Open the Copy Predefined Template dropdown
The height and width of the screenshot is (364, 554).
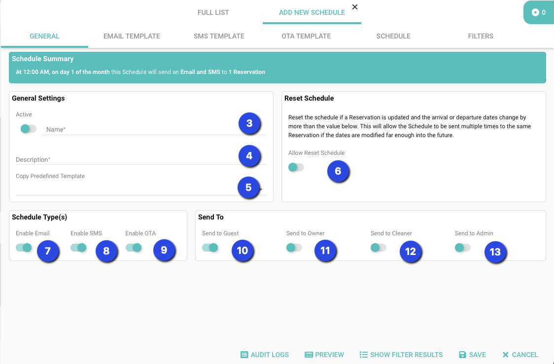coord(138,189)
